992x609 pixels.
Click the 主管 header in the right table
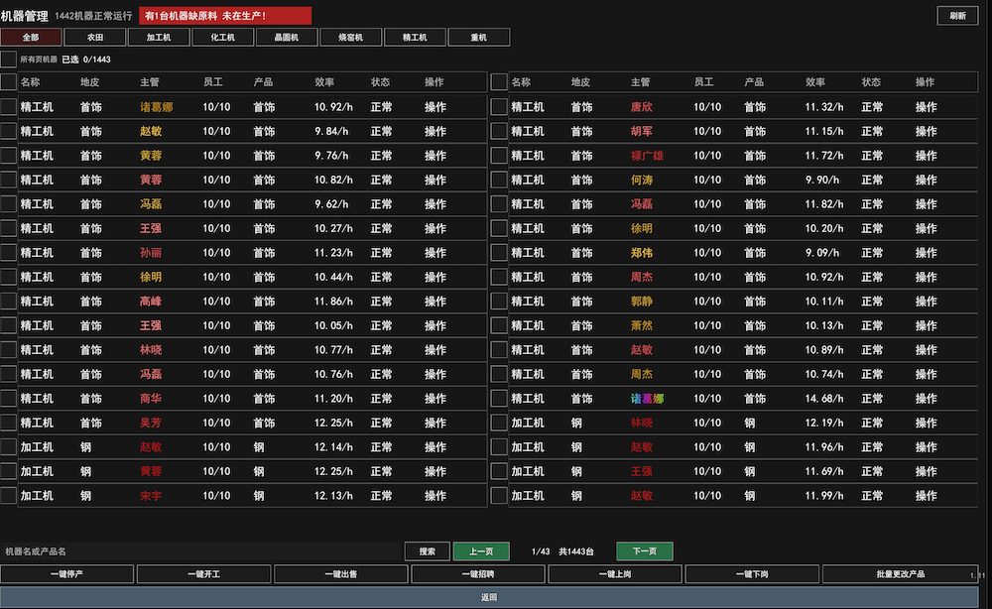[641, 82]
